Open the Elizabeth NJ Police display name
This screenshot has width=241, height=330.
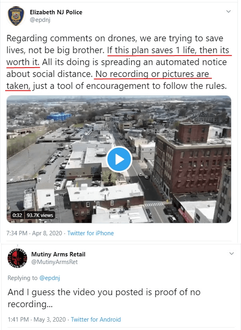point(56,12)
